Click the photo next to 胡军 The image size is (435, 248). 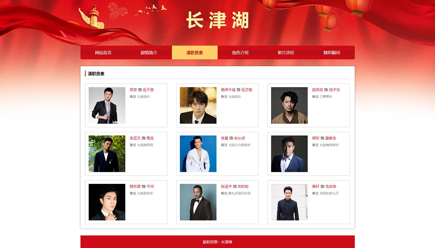click(x=289, y=154)
